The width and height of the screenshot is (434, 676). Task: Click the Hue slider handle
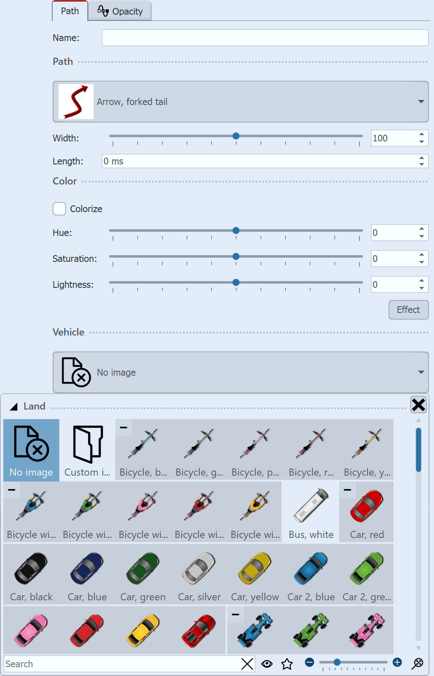coord(236,230)
